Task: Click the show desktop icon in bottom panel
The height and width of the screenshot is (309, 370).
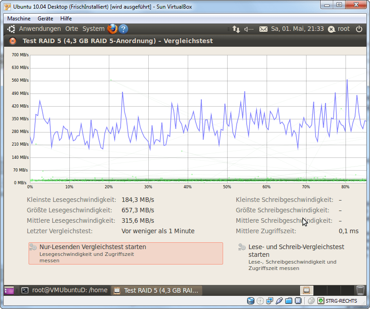Action: click(9, 290)
